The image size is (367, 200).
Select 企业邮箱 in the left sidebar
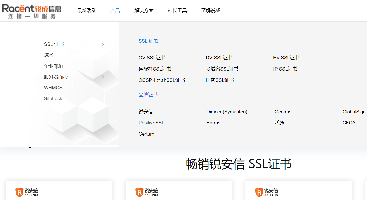[x=53, y=66]
